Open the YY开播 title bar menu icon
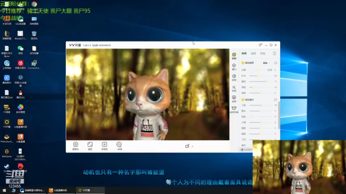This screenshot has height=194, width=346. point(260,45)
